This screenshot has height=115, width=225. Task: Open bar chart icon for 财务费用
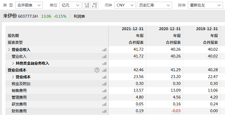tap(104, 111)
